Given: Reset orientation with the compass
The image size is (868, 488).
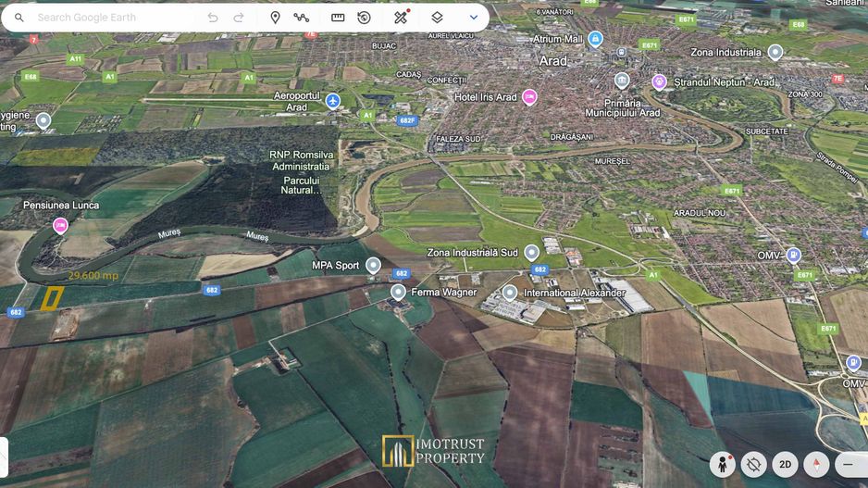Looking at the screenshot, I should (816, 464).
